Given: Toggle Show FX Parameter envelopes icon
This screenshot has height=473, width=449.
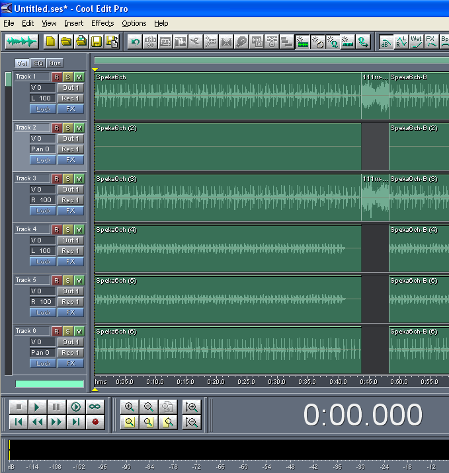Looking at the screenshot, I should (432, 42).
